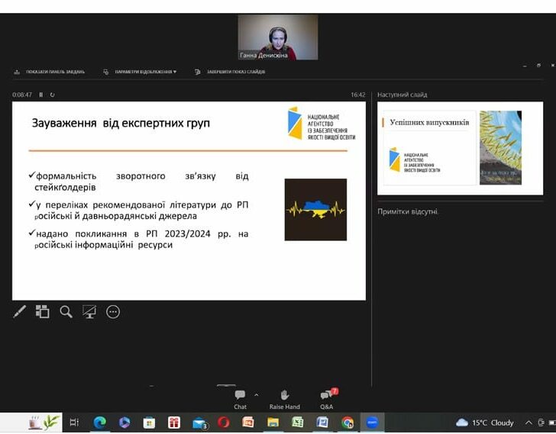
Task: Click Показати панель завдань
Action: tap(50, 72)
